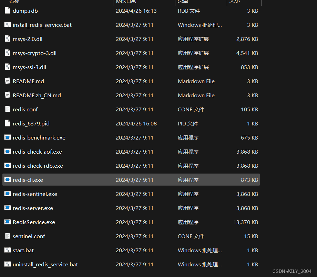Click the README.md markdown icon
Viewport: 317px width, 277px height.
[x=8, y=81]
